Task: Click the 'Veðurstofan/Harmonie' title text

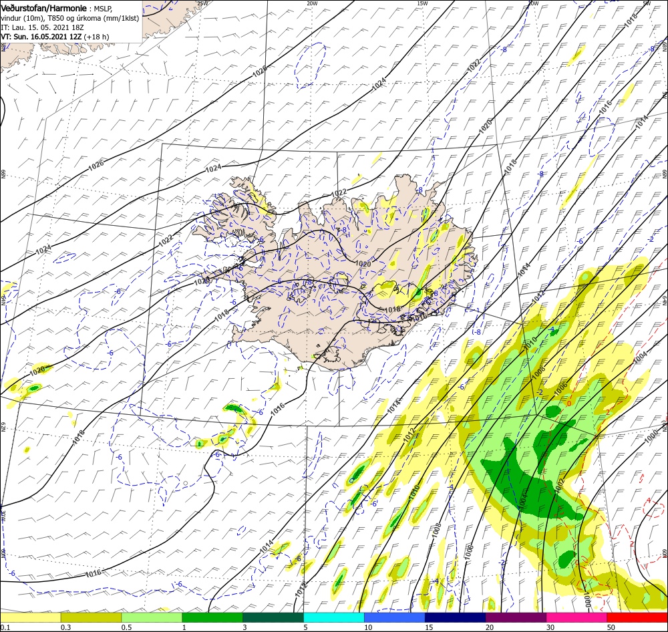Action: 44,9
